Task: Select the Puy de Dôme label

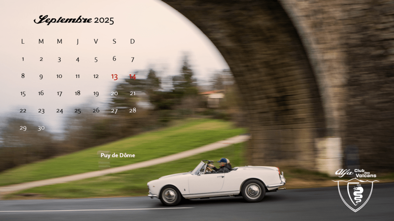Action: point(118,155)
